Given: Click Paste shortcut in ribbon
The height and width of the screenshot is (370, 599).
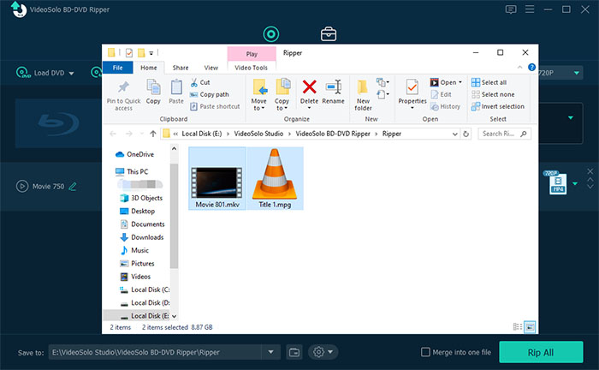Looking at the screenshot, I should click(215, 106).
